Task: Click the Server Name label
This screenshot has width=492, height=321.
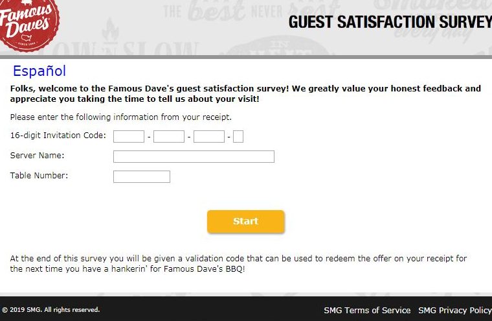Action: point(38,156)
